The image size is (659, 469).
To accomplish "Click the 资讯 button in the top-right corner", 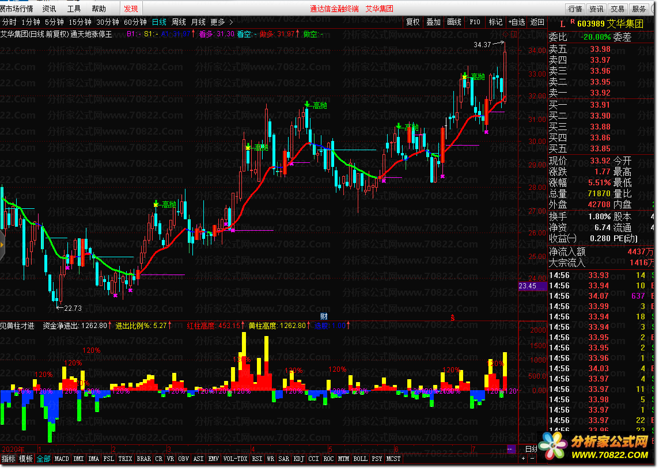I will coord(596,9).
